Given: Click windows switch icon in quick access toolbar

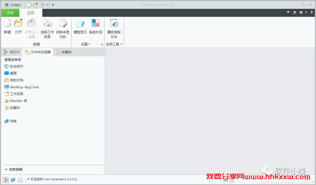Looking at the screenshot, I should point(42,5).
